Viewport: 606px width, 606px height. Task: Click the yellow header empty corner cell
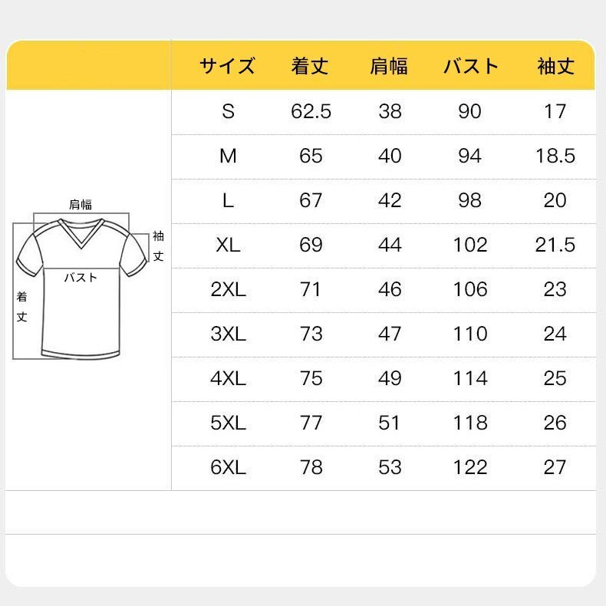(x=89, y=65)
